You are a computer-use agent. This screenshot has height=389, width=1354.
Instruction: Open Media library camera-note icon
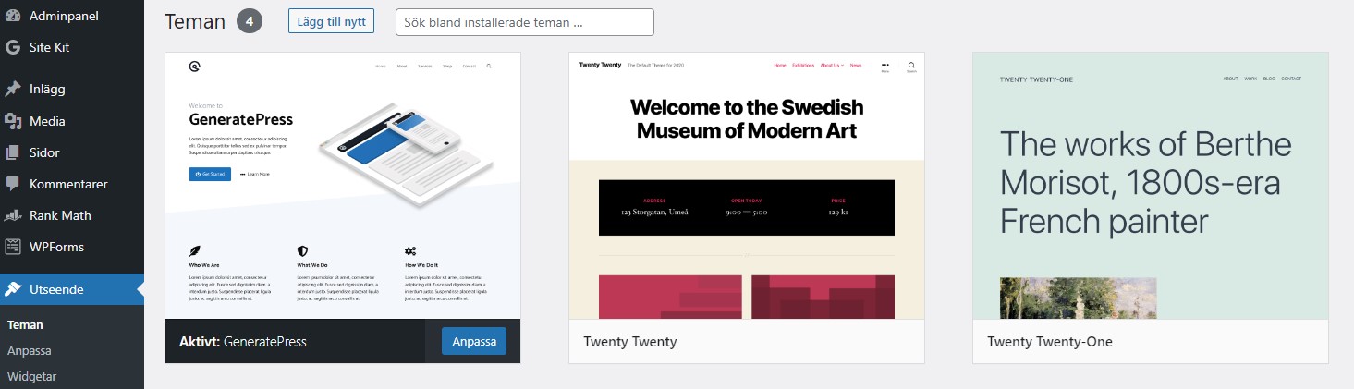(13, 121)
